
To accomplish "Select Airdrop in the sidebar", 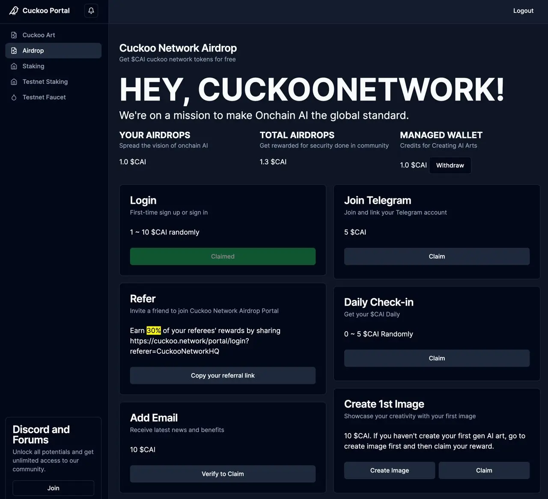I will 53,50.
